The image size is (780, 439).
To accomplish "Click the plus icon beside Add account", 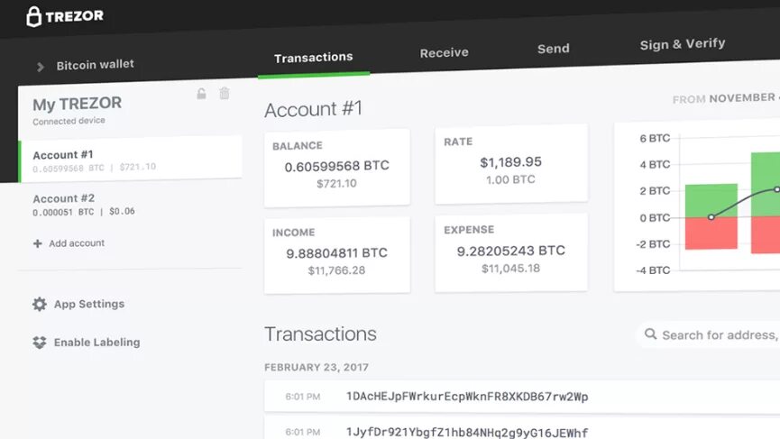I will tap(37, 243).
